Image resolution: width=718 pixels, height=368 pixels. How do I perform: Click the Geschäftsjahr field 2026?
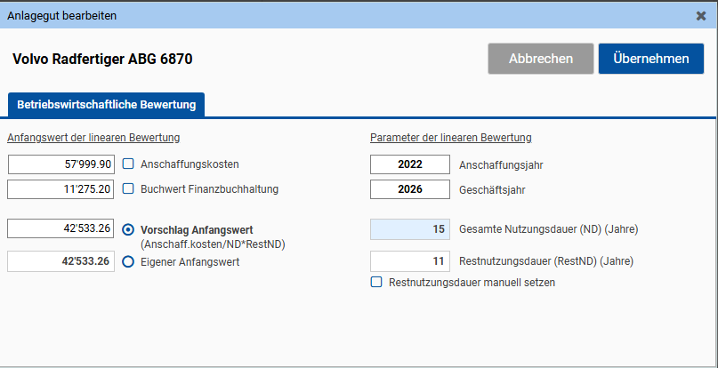coord(410,189)
